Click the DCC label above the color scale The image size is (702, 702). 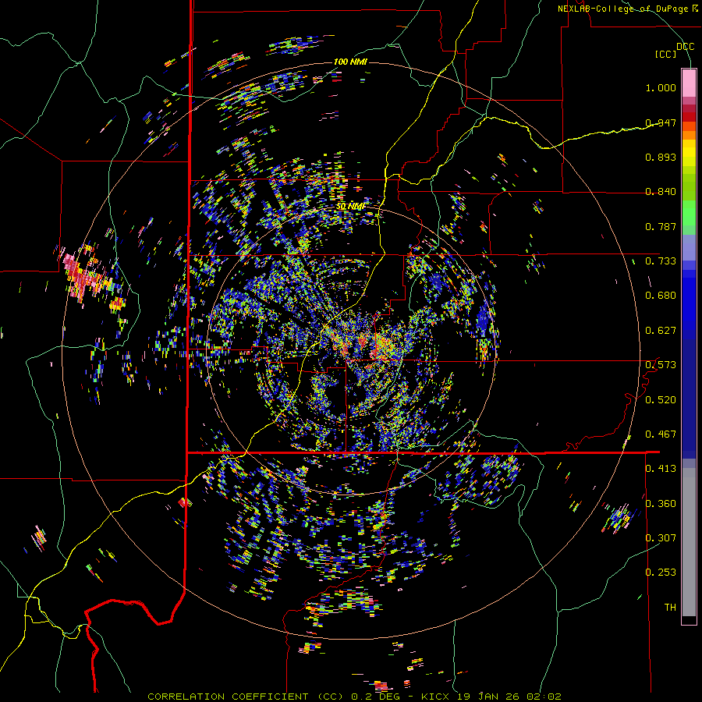pyautogui.click(x=685, y=46)
